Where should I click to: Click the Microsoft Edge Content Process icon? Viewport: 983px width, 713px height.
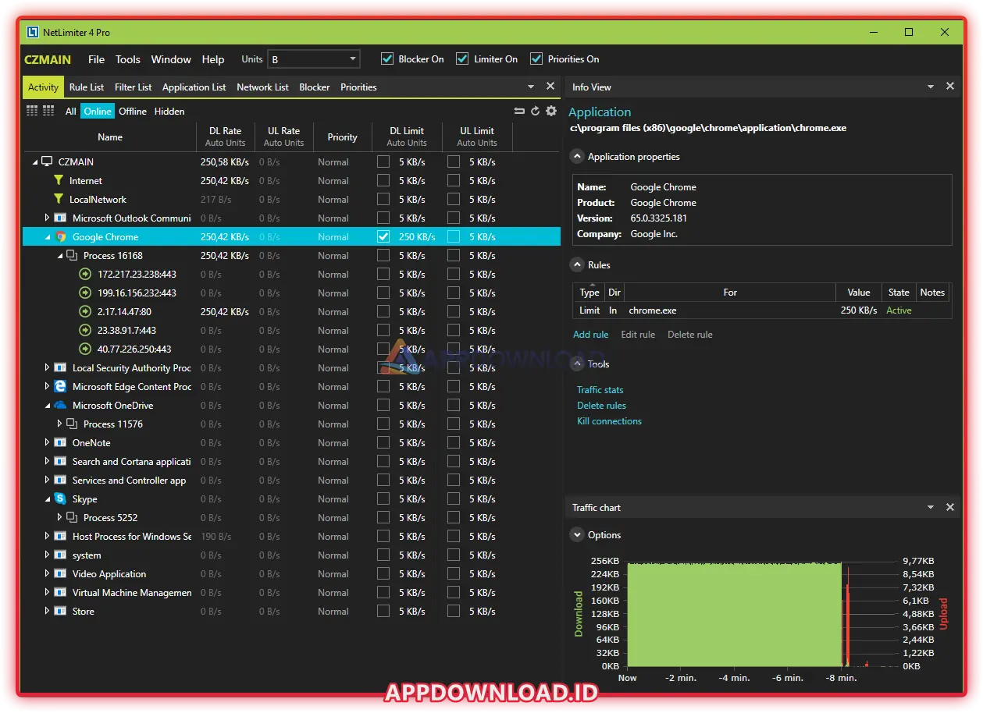pos(60,387)
